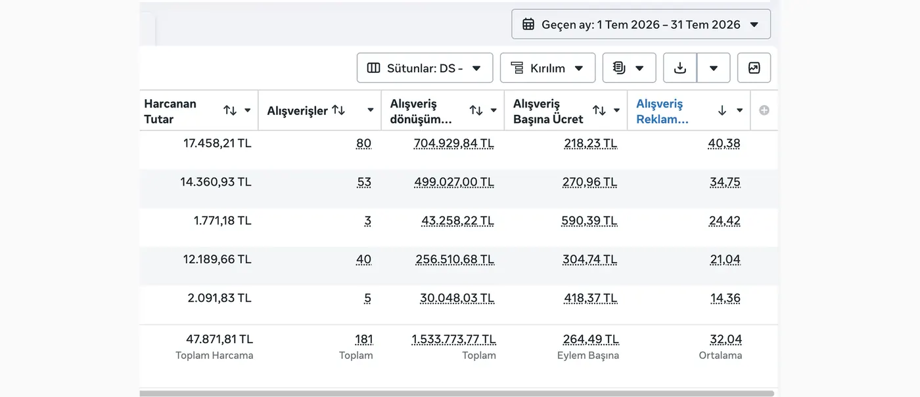Click cost per purchase 418,37 TL
The image size is (920, 397).
tap(591, 299)
